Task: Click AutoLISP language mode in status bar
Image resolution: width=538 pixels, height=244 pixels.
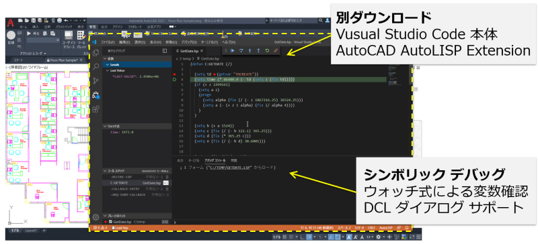Action: pos(385,227)
